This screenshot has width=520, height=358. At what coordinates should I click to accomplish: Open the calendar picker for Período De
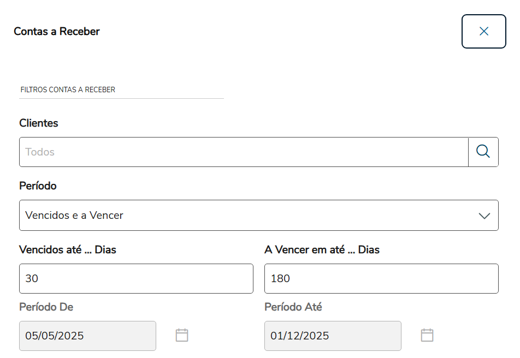point(182,335)
